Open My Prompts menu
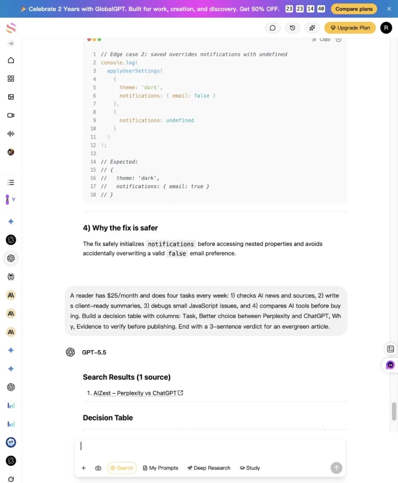Image resolution: width=398 pixels, height=483 pixels. [x=160, y=468]
